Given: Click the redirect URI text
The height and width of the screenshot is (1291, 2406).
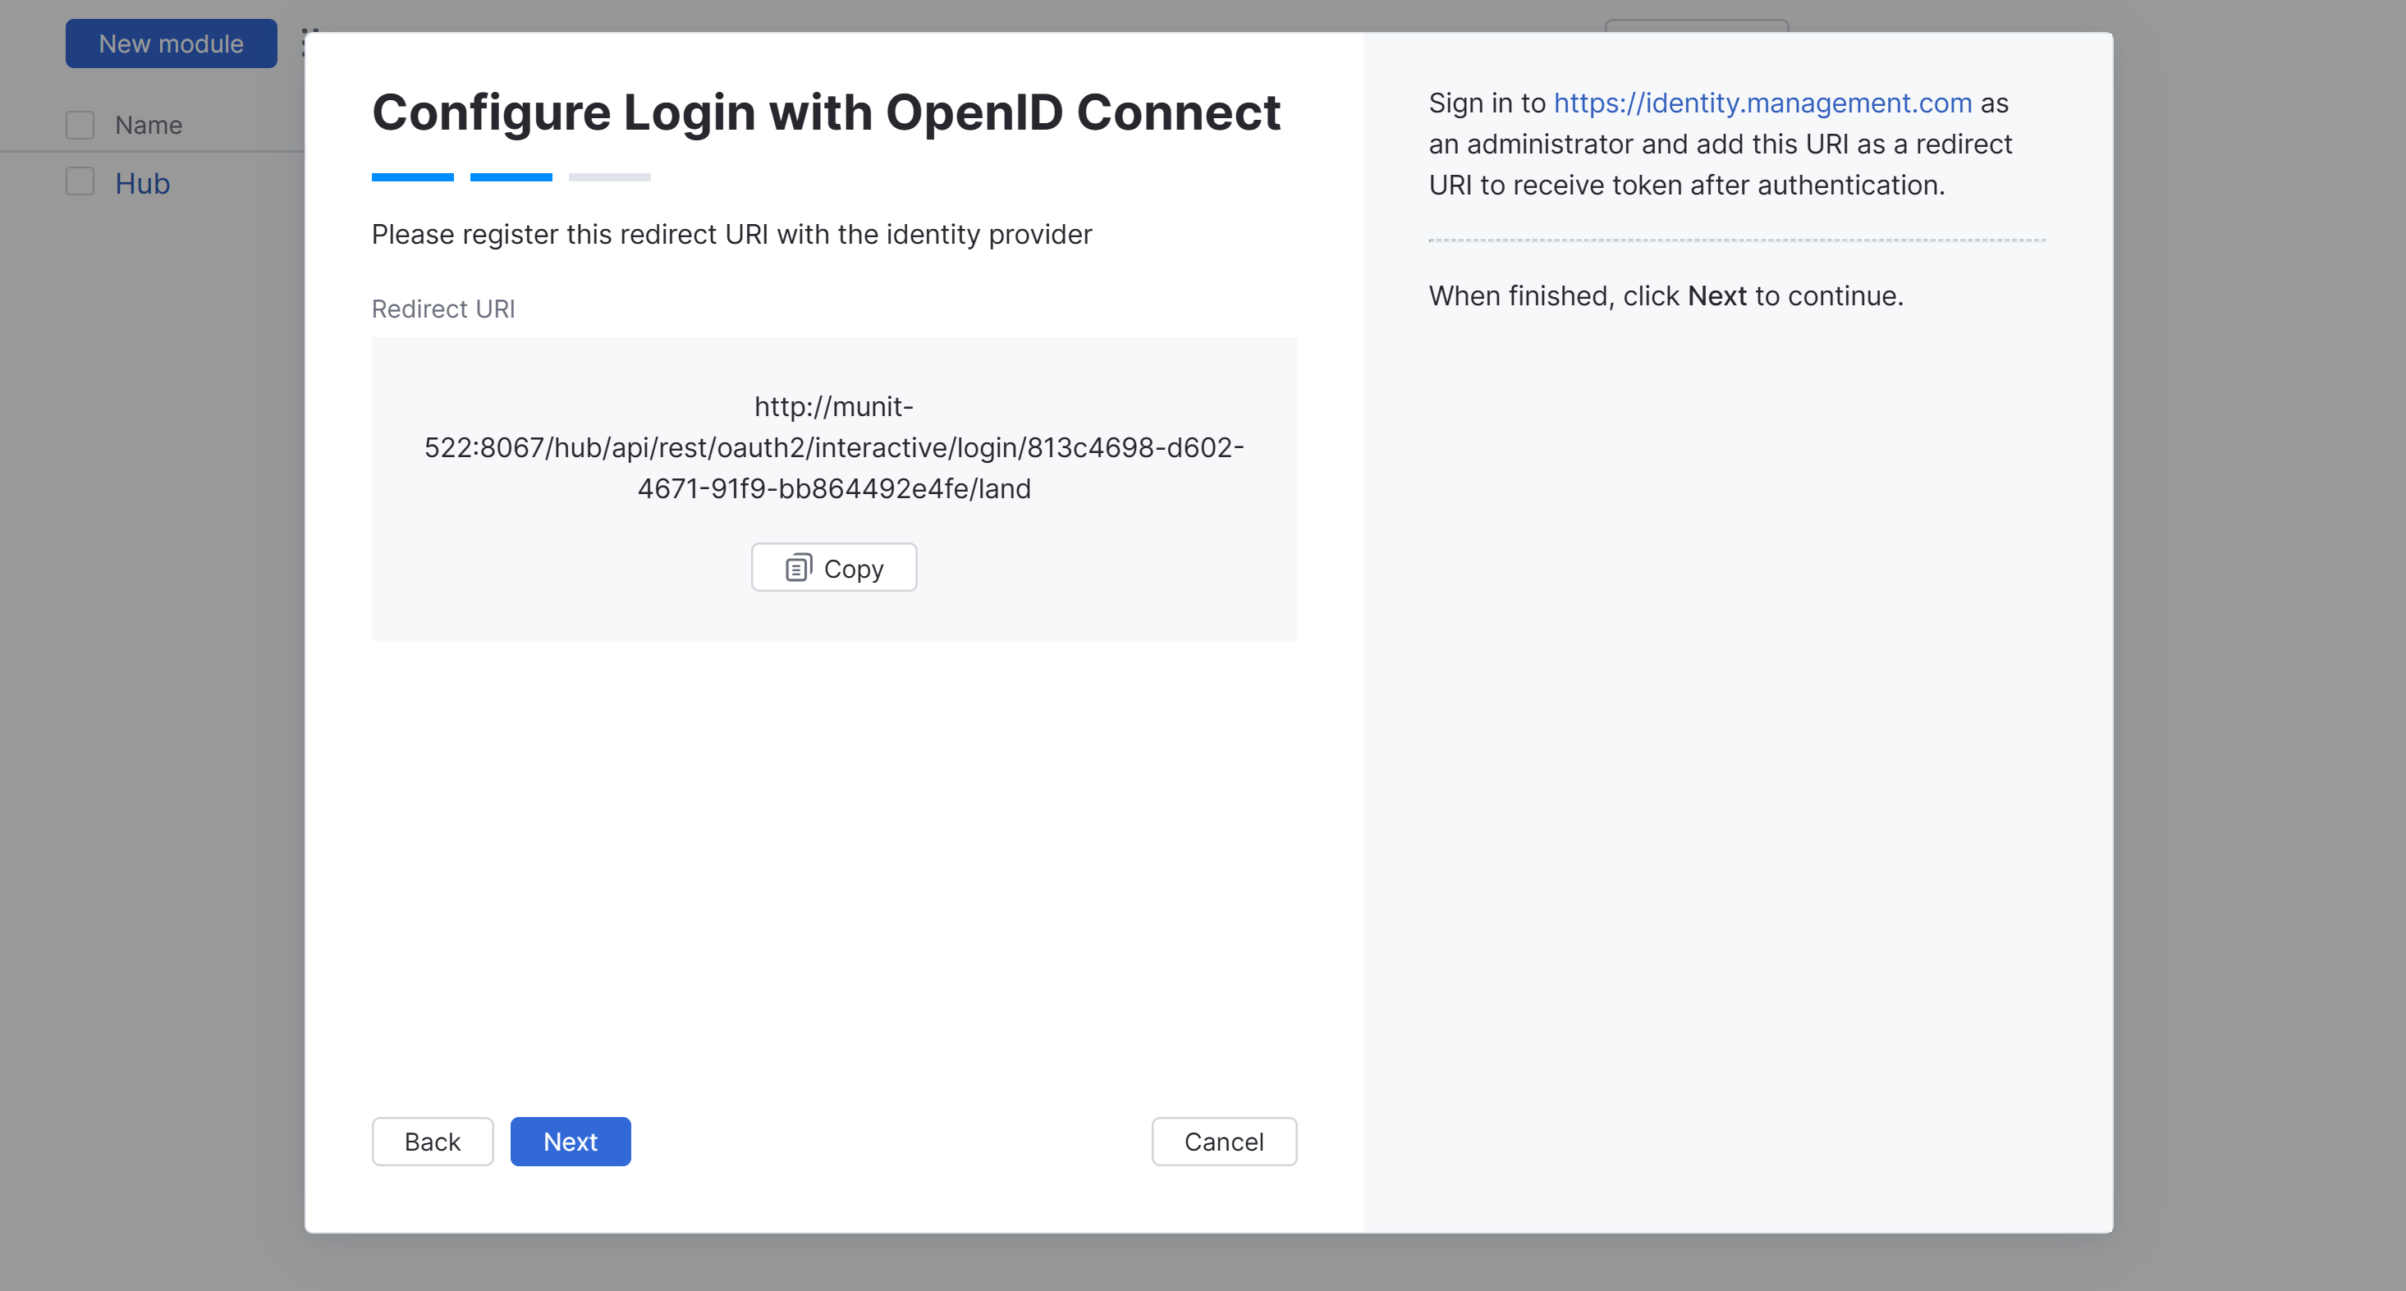Looking at the screenshot, I should (834, 447).
